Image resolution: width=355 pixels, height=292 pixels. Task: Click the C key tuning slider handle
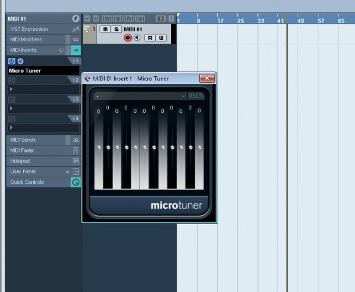click(x=99, y=148)
